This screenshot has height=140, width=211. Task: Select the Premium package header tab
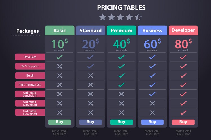[122, 31]
